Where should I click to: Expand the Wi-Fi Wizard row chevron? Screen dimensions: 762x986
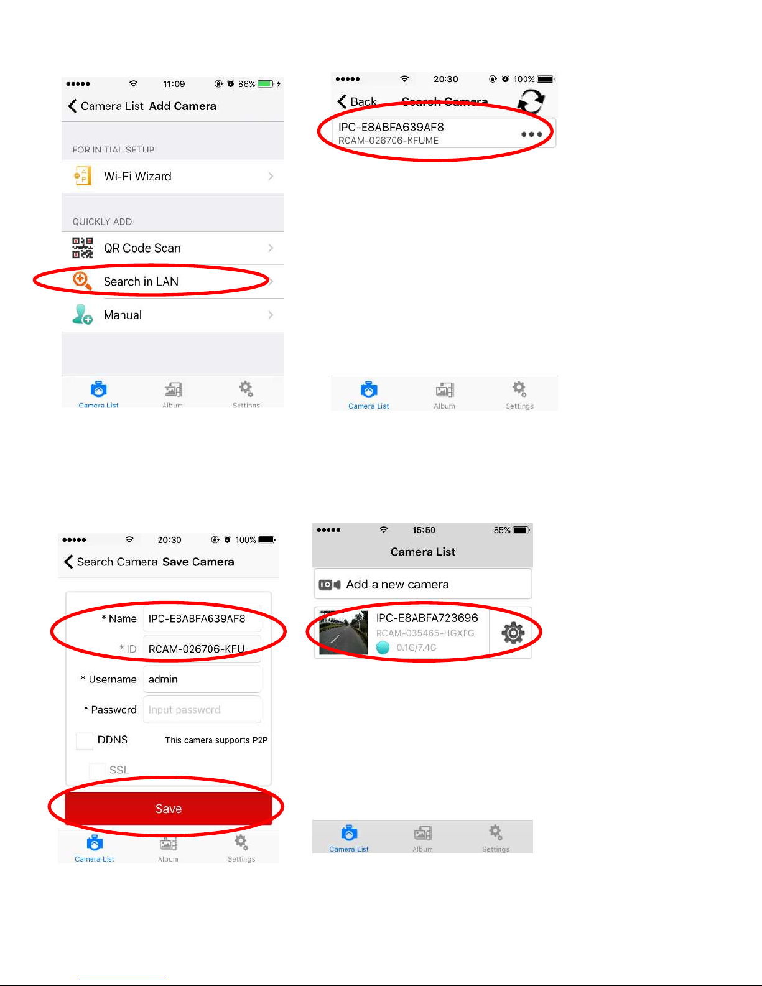[x=271, y=177]
